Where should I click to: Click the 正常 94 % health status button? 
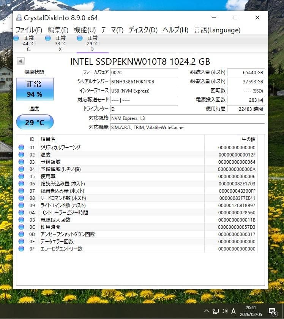[35, 89]
